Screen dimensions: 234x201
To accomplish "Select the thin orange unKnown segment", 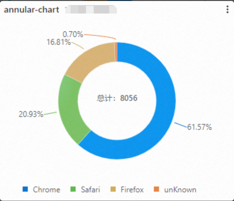I will click(116, 52).
